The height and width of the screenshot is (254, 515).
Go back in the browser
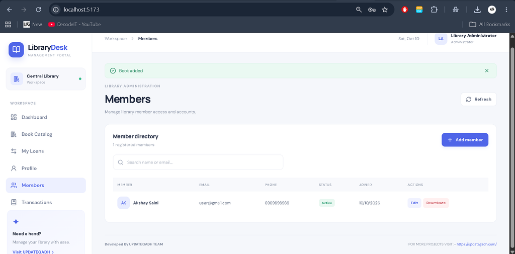click(x=10, y=10)
